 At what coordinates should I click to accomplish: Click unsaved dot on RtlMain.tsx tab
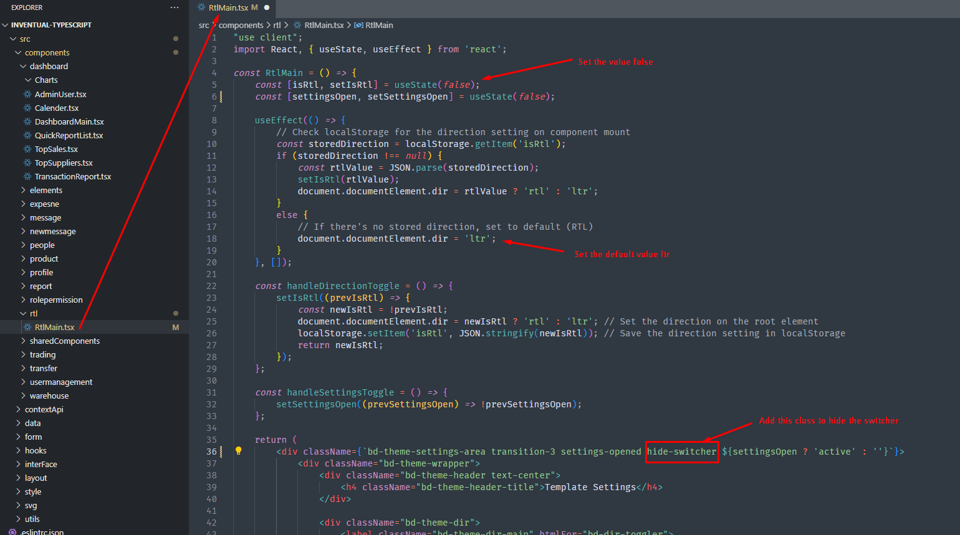click(x=267, y=7)
